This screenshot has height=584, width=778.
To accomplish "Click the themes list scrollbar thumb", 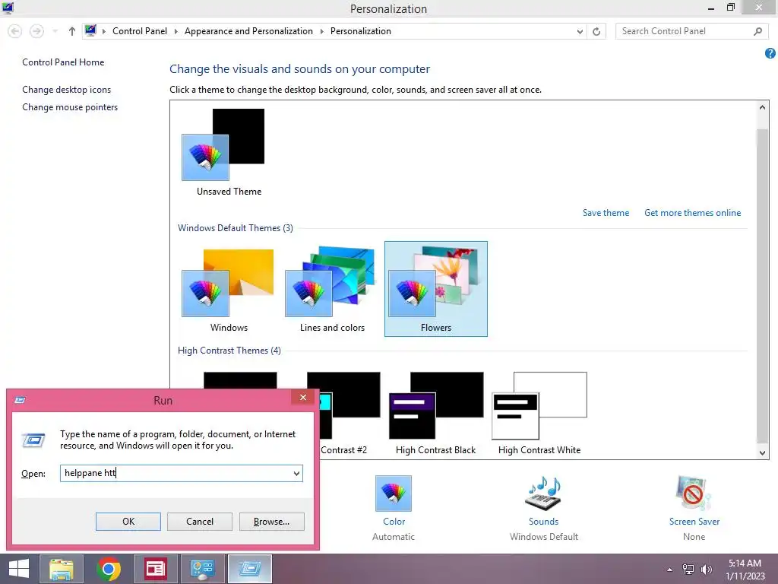I will tap(762, 284).
